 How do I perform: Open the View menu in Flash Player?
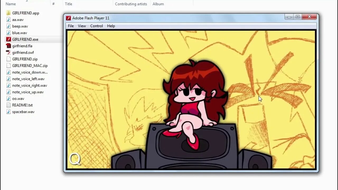pyautogui.click(x=82, y=26)
